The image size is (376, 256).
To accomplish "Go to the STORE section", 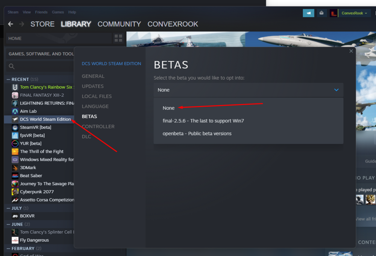I will pos(42,24).
